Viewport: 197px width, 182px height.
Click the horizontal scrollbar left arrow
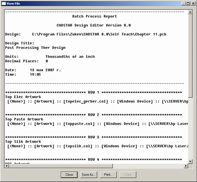[7, 166]
